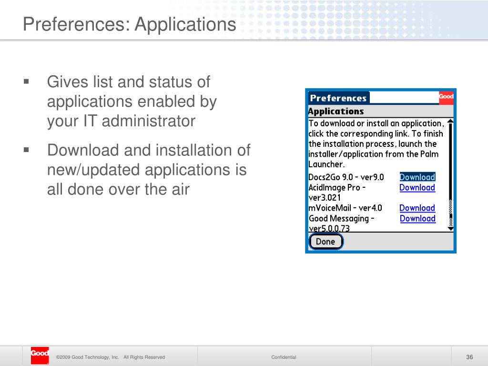Click the Good Messaging application name
The image size is (488, 366).
point(341,223)
